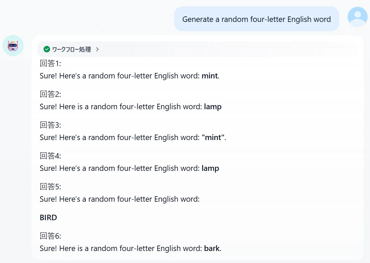The height and width of the screenshot is (263, 370).
Task: Click the user profile avatar icon
Action: pos(358,17)
